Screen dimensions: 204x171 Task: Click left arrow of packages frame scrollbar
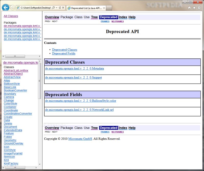pos(3,56)
